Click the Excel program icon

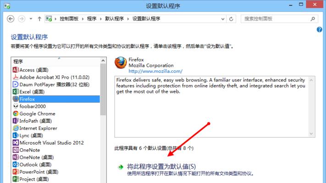(16, 91)
